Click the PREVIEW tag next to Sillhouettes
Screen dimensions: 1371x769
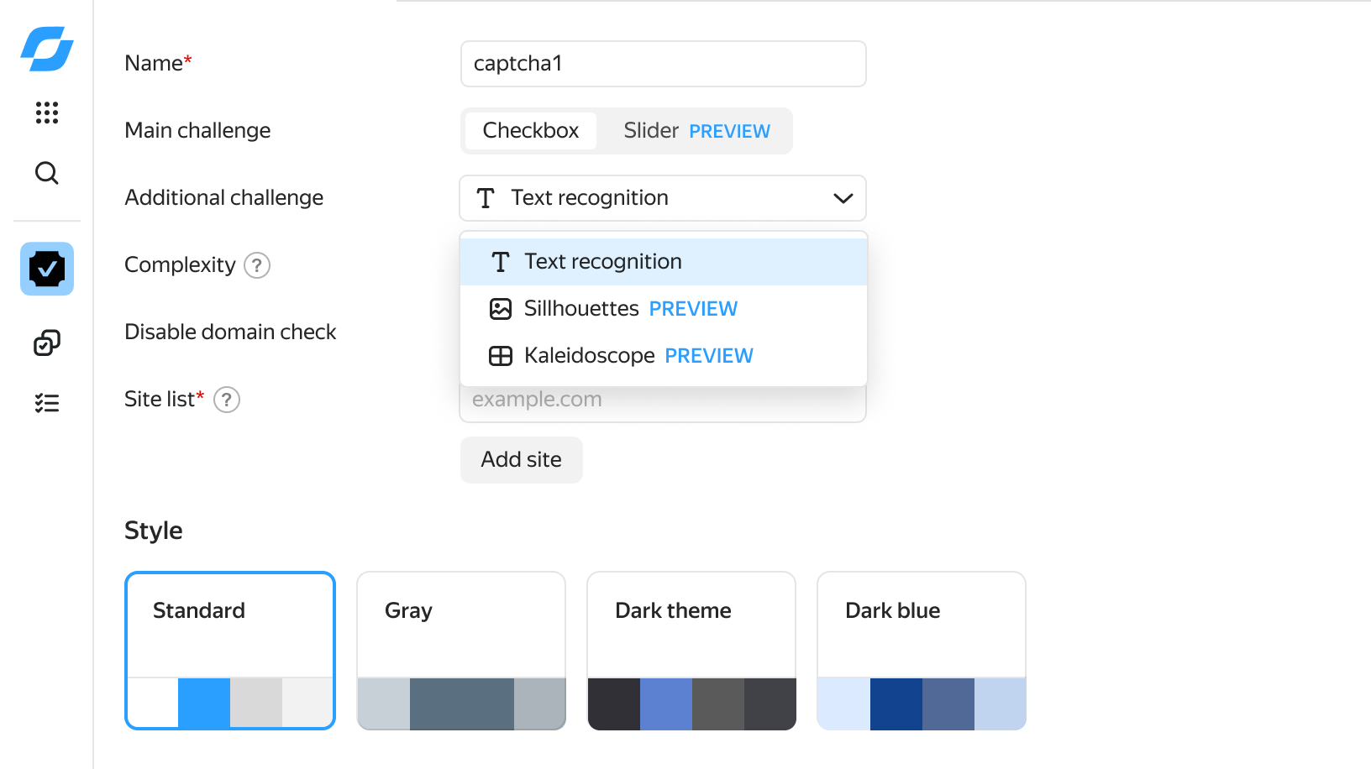point(694,309)
